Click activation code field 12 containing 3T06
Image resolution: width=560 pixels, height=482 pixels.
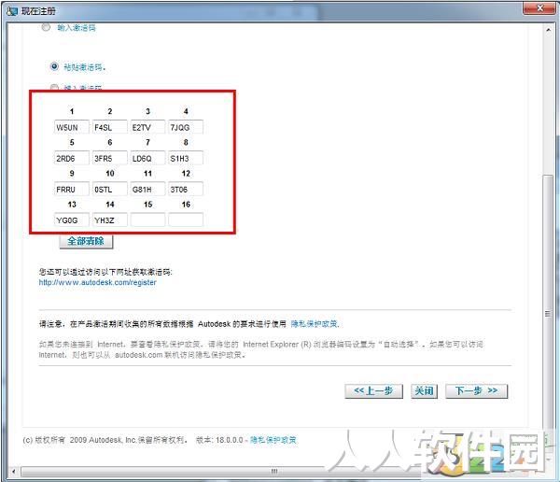(x=186, y=189)
